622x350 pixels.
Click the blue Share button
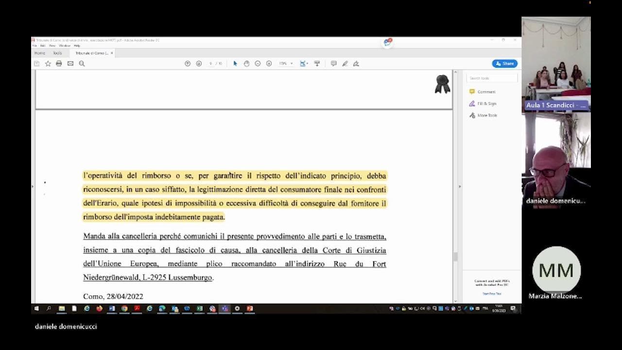pyautogui.click(x=504, y=64)
